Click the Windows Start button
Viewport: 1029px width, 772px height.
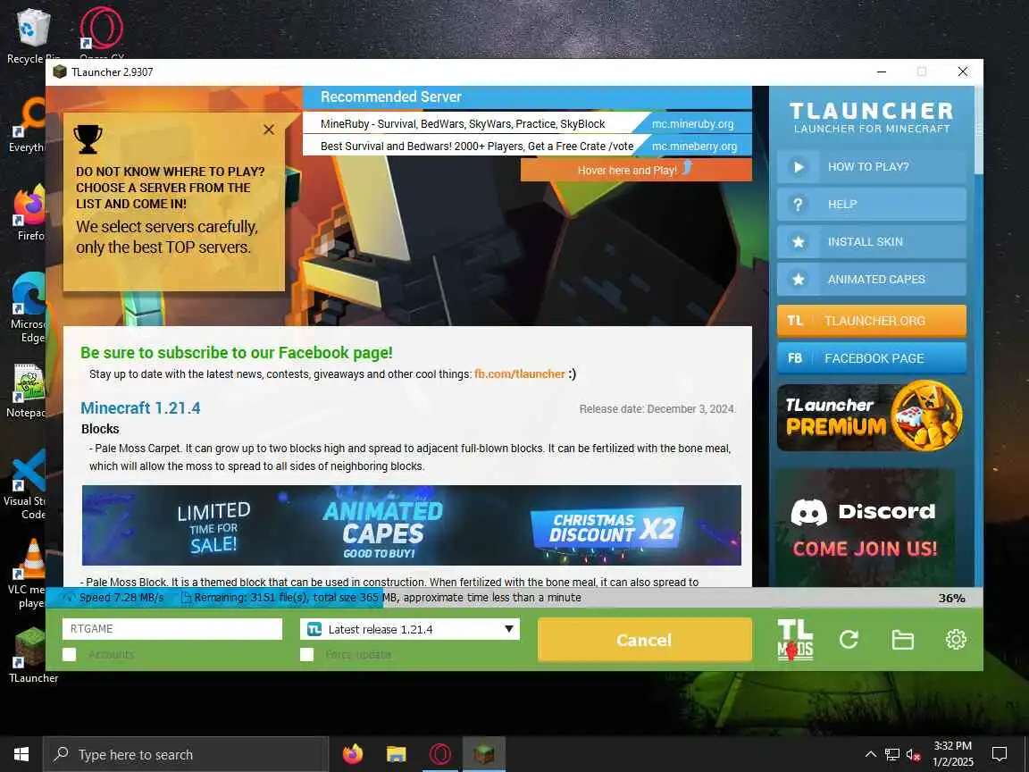click(21, 754)
